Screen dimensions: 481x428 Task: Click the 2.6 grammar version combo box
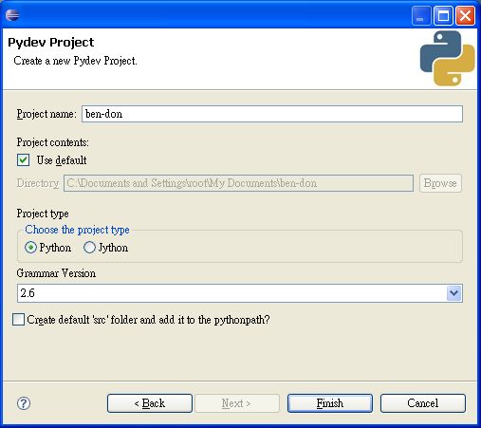coord(240,293)
